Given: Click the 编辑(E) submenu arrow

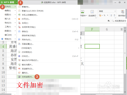Looking at the screenshot, I should tap(15, 11).
